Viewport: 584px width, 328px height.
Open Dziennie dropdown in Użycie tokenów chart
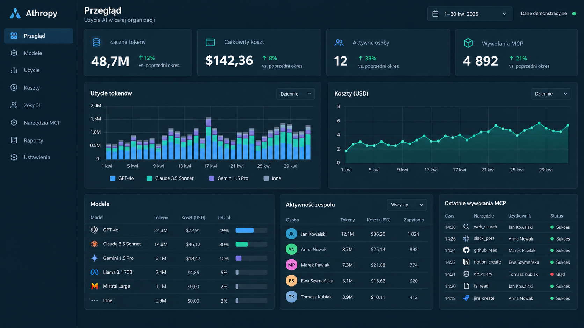295,94
